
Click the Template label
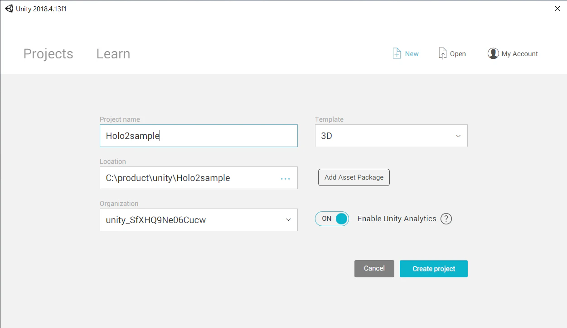pyautogui.click(x=329, y=119)
